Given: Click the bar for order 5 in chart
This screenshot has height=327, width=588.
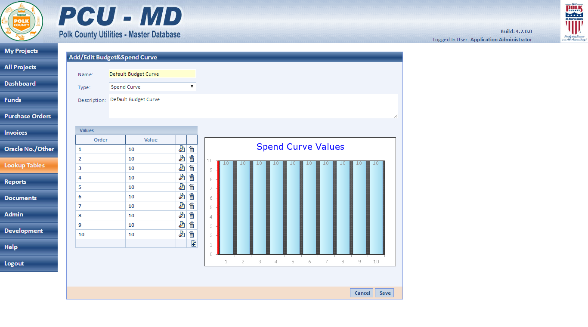Looking at the screenshot, I should [x=293, y=207].
